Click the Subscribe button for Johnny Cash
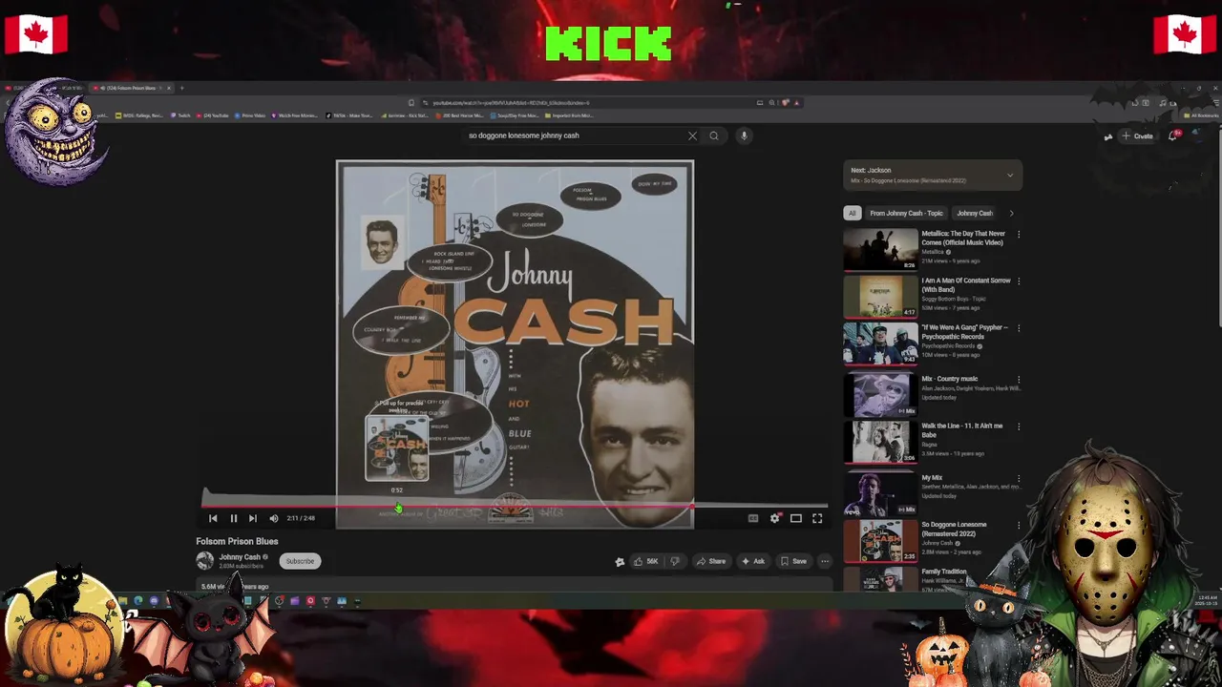This screenshot has width=1222, height=687. point(299,561)
